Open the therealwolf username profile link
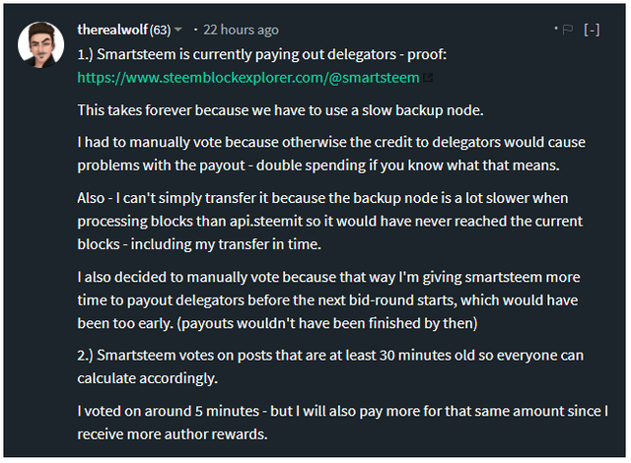Viewport: 631px width, 463px height. coord(111,30)
